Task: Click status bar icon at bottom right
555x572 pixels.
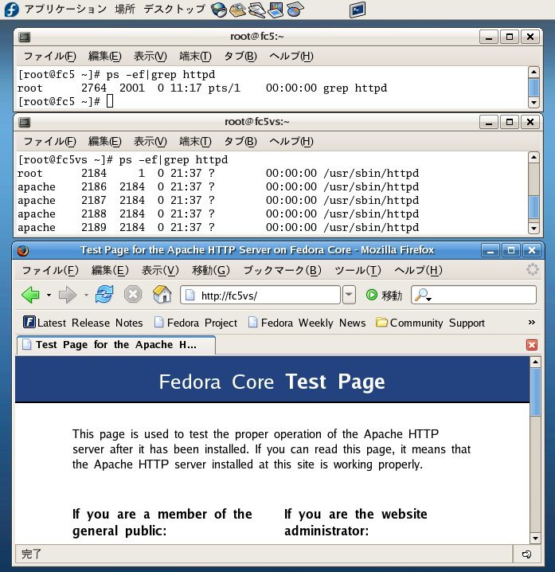Action: pos(526,554)
